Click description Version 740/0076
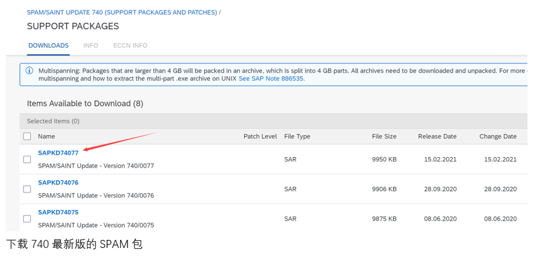The height and width of the screenshot is (263, 543). (96, 196)
